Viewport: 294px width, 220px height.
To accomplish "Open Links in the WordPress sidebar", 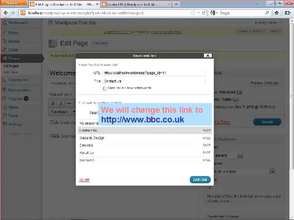I will click(13, 50).
